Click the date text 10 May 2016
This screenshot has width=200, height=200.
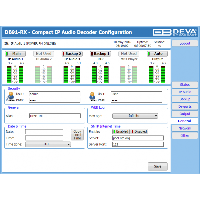[x=122, y=42]
